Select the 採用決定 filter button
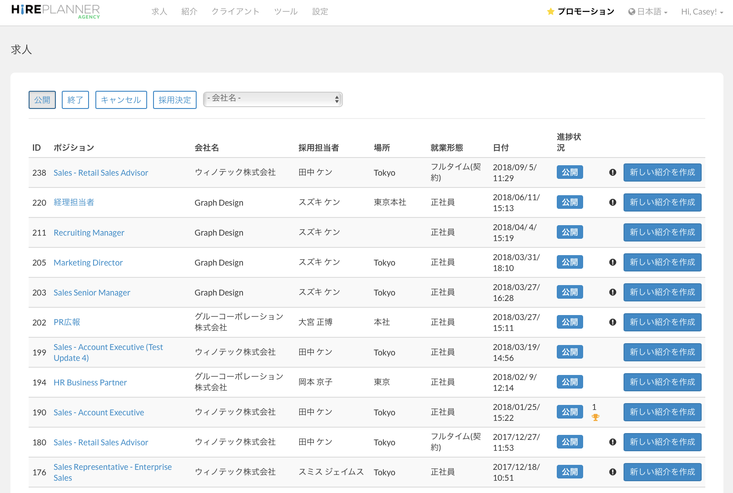 tap(175, 100)
